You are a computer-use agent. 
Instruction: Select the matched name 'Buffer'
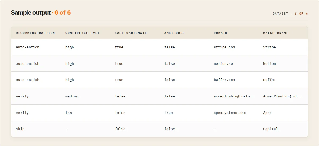(x=270, y=80)
